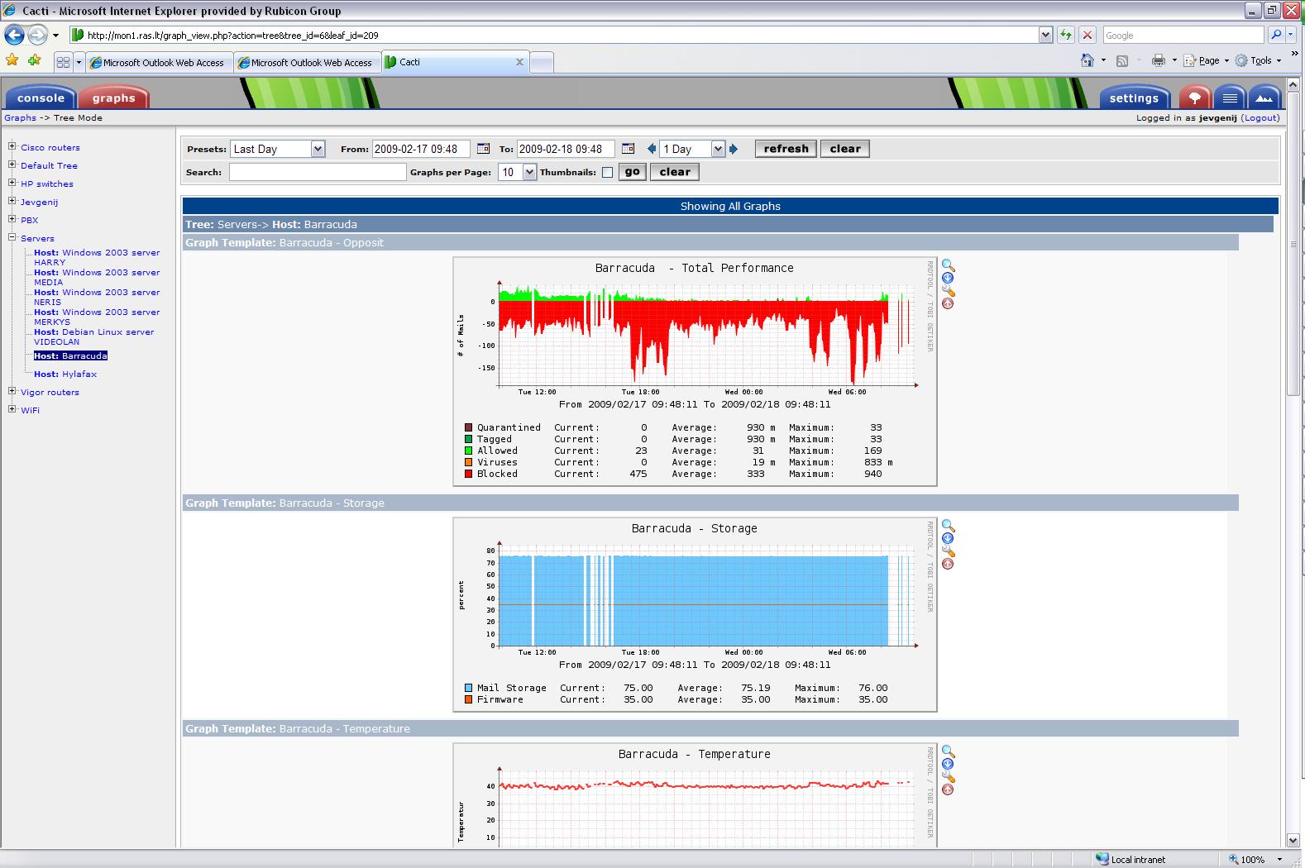The height and width of the screenshot is (868, 1305).
Task: Click the search magnifier next to Google box
Action: (1276, 35)
